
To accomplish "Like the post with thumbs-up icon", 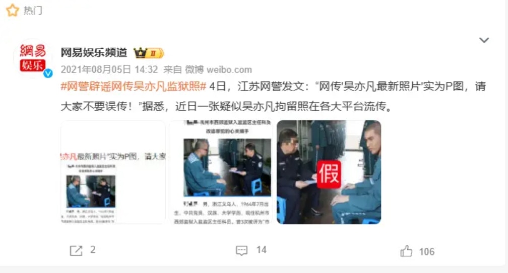I will tap(406, 251).
